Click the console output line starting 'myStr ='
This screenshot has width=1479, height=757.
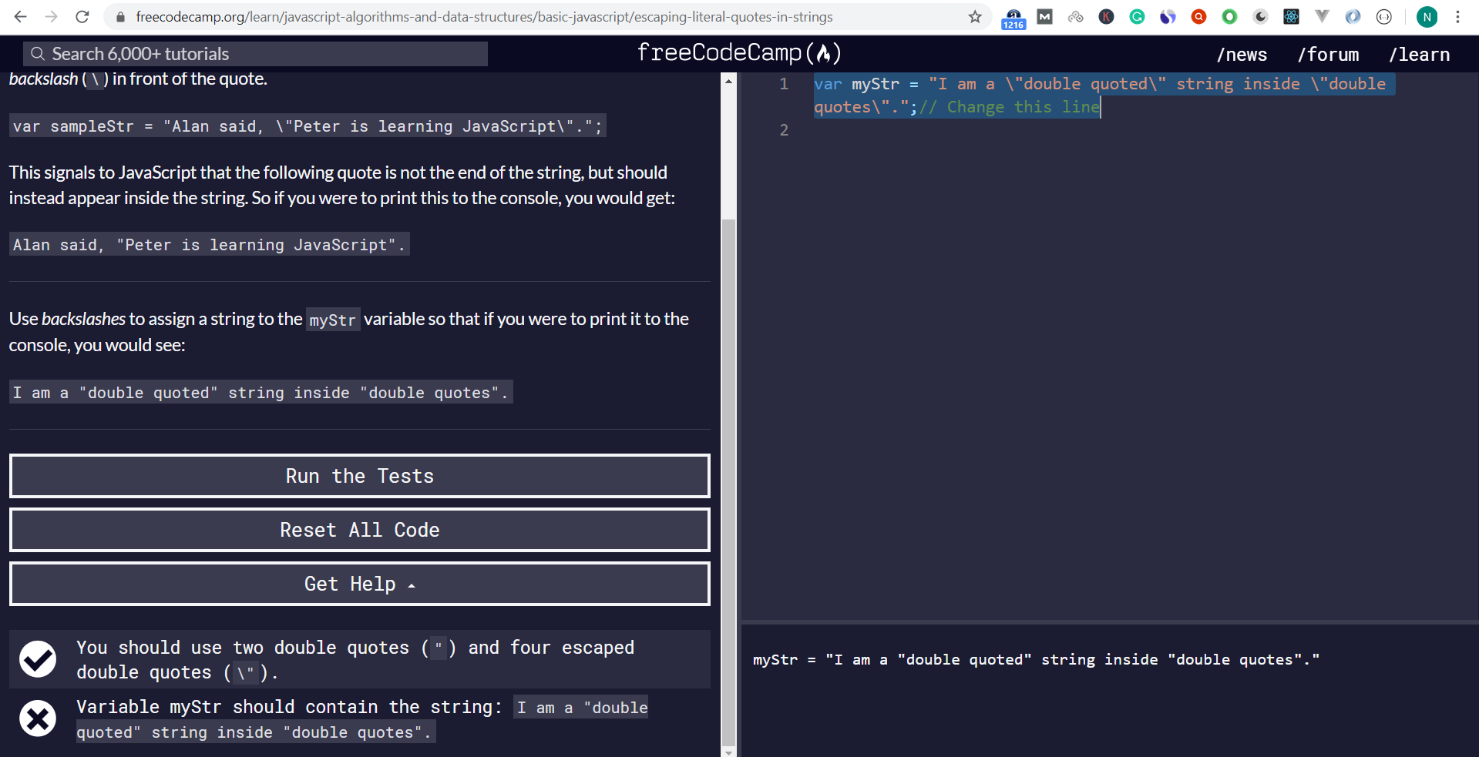coord(1036,660)
